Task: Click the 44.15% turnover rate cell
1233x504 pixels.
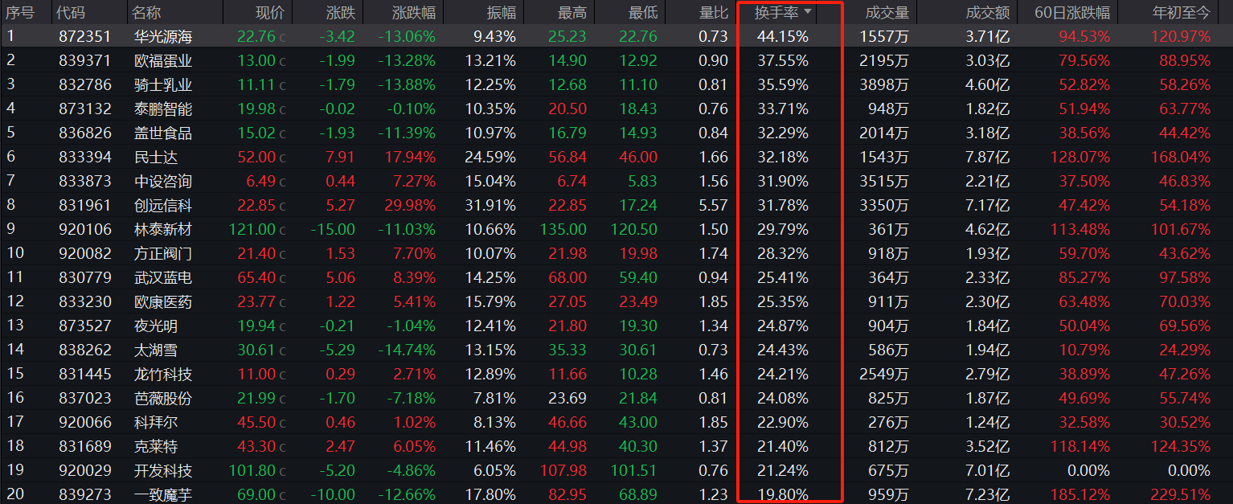Action: (x=783, y=36)
